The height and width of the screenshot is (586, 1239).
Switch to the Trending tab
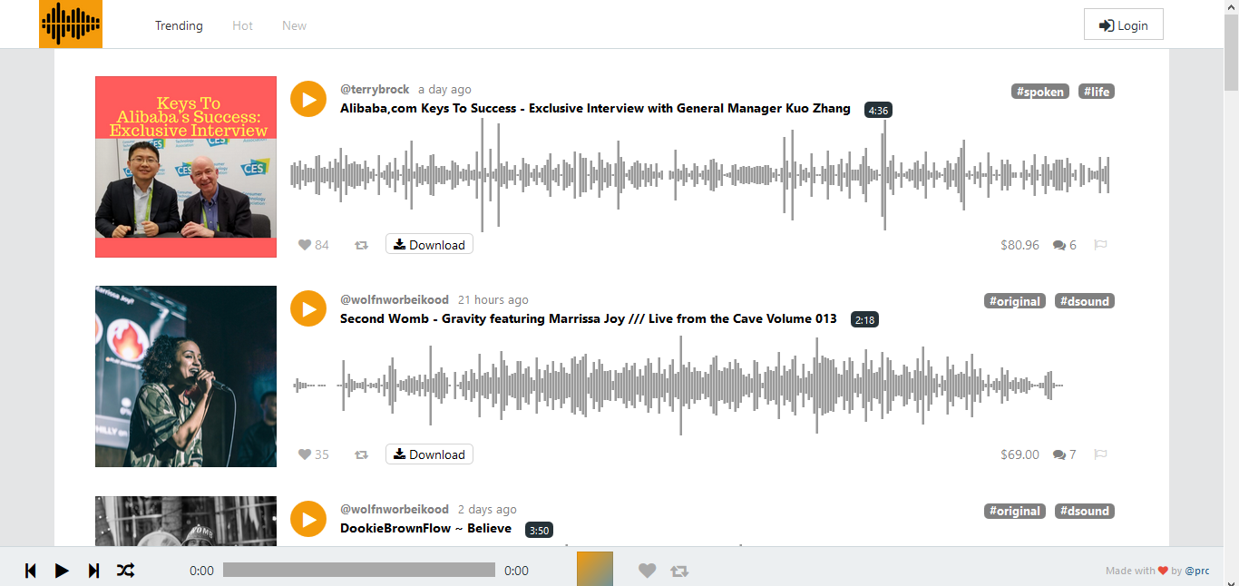tap(179, 25)
